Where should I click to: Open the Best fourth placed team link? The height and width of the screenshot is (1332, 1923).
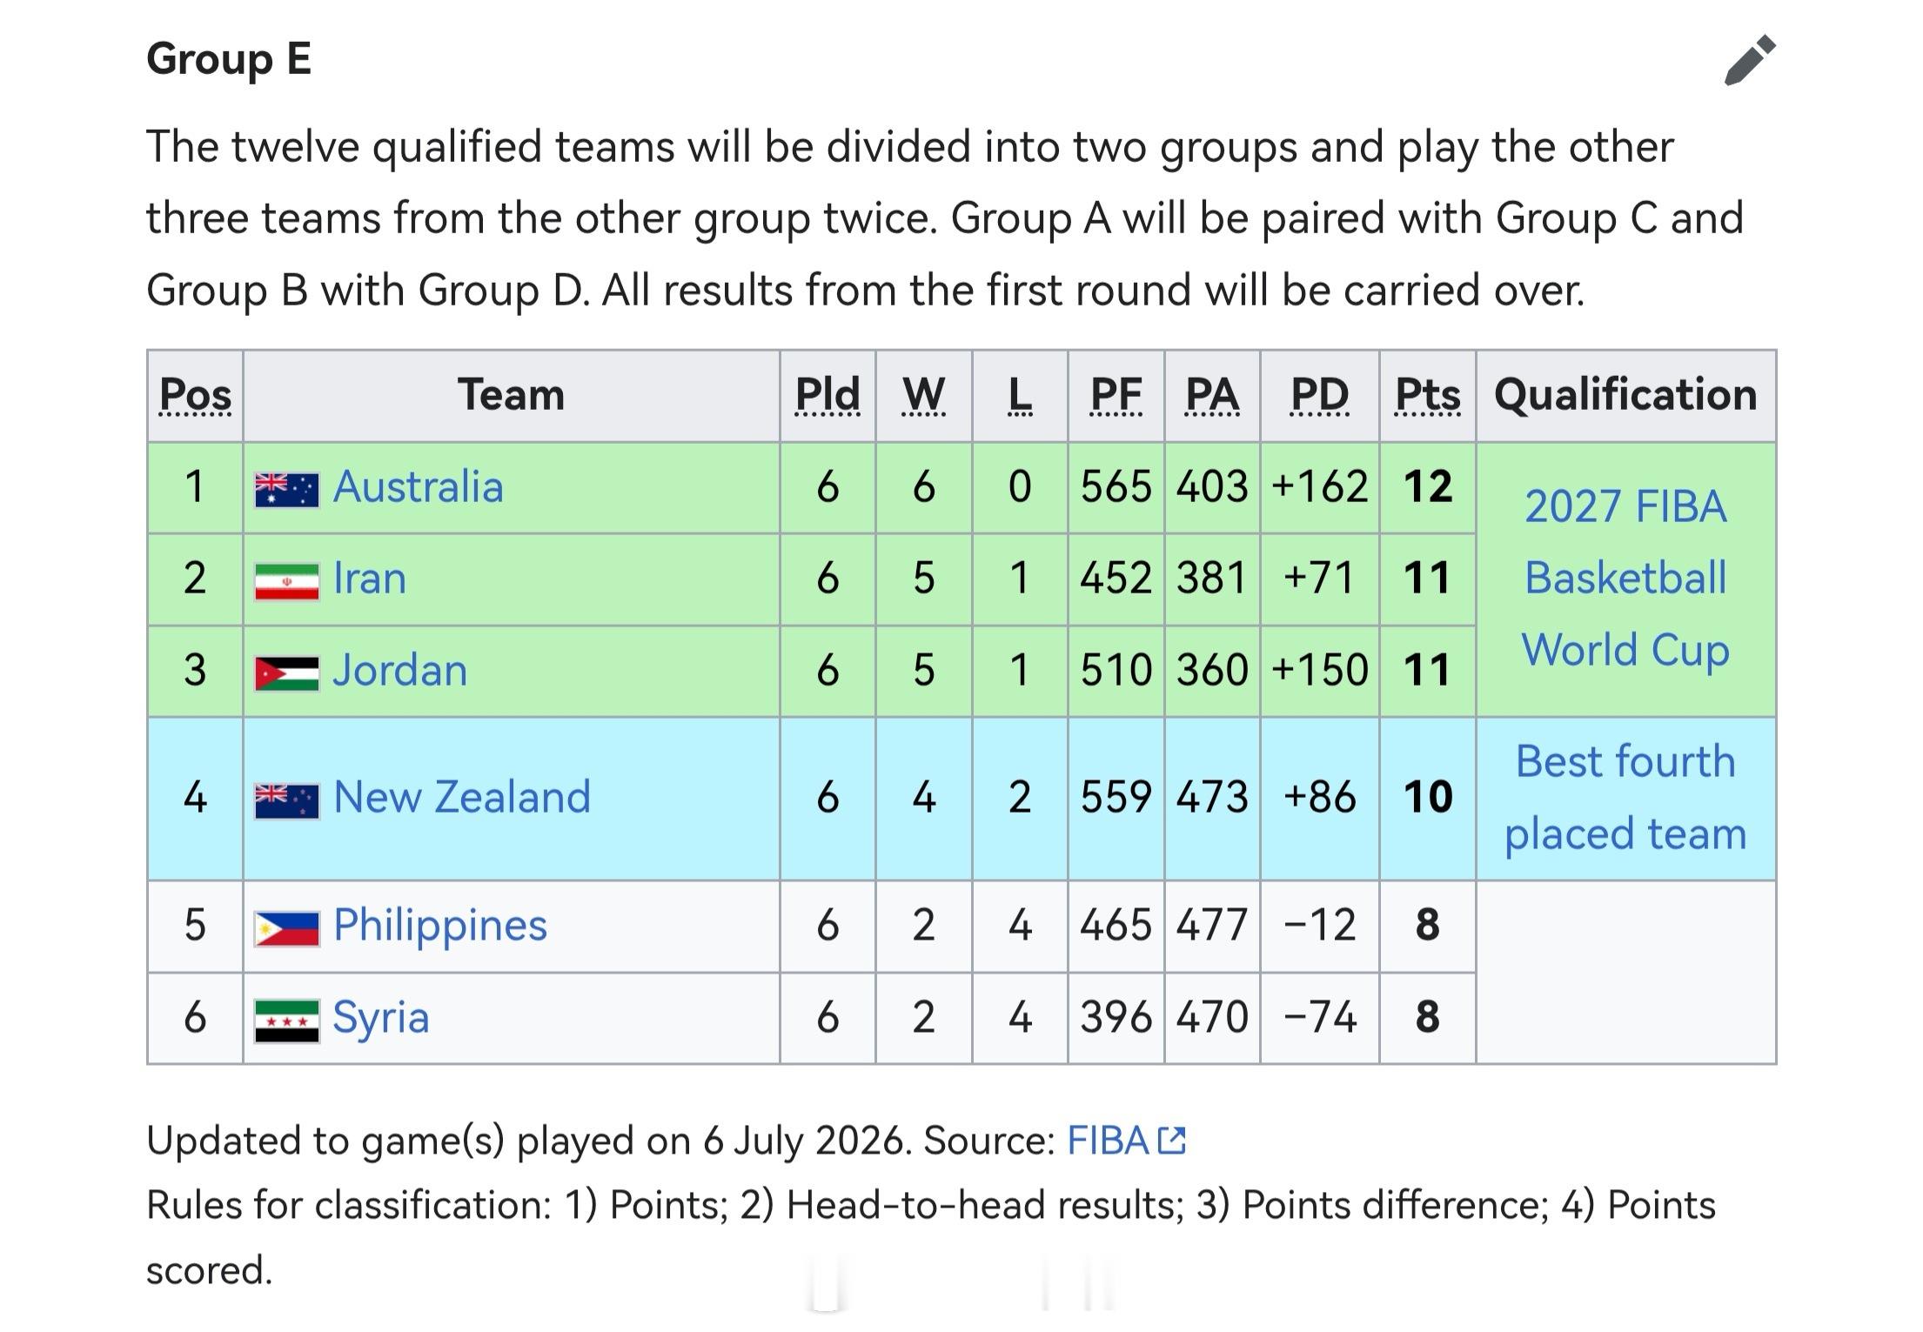point(1625,798)
